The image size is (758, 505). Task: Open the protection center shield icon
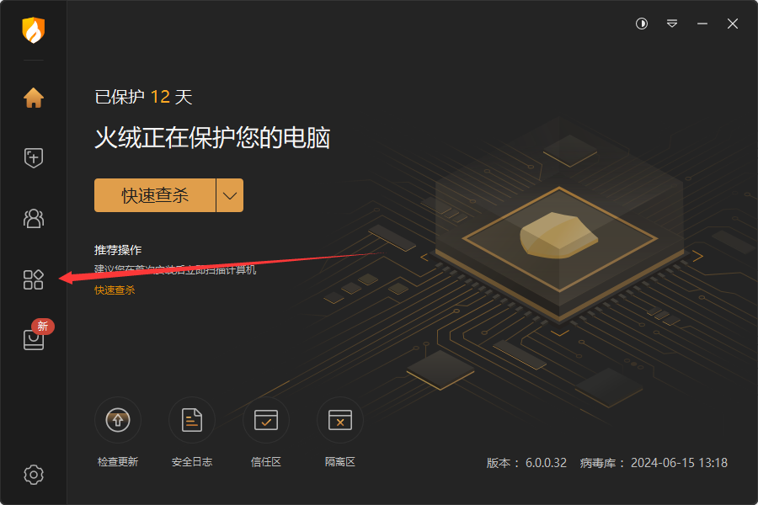pos(34,157)
